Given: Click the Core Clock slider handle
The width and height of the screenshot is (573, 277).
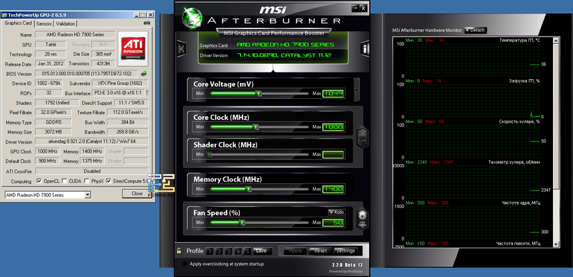Looking at the screenshot, I should click(256, 127).
